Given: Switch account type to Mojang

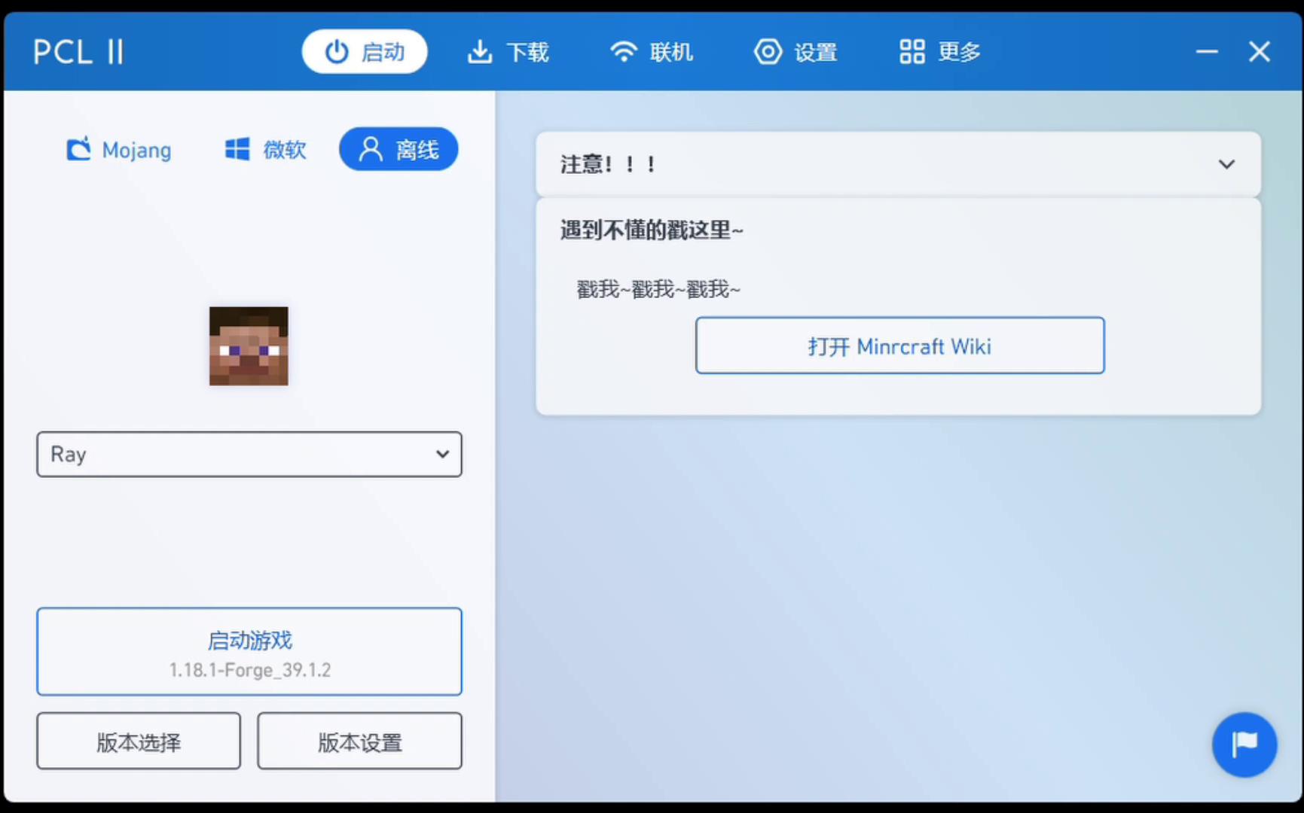Looking at the screenshot, I should (118, 149).
